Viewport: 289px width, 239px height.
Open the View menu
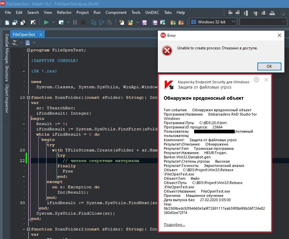pyautogui.click(x=48, y=13)
